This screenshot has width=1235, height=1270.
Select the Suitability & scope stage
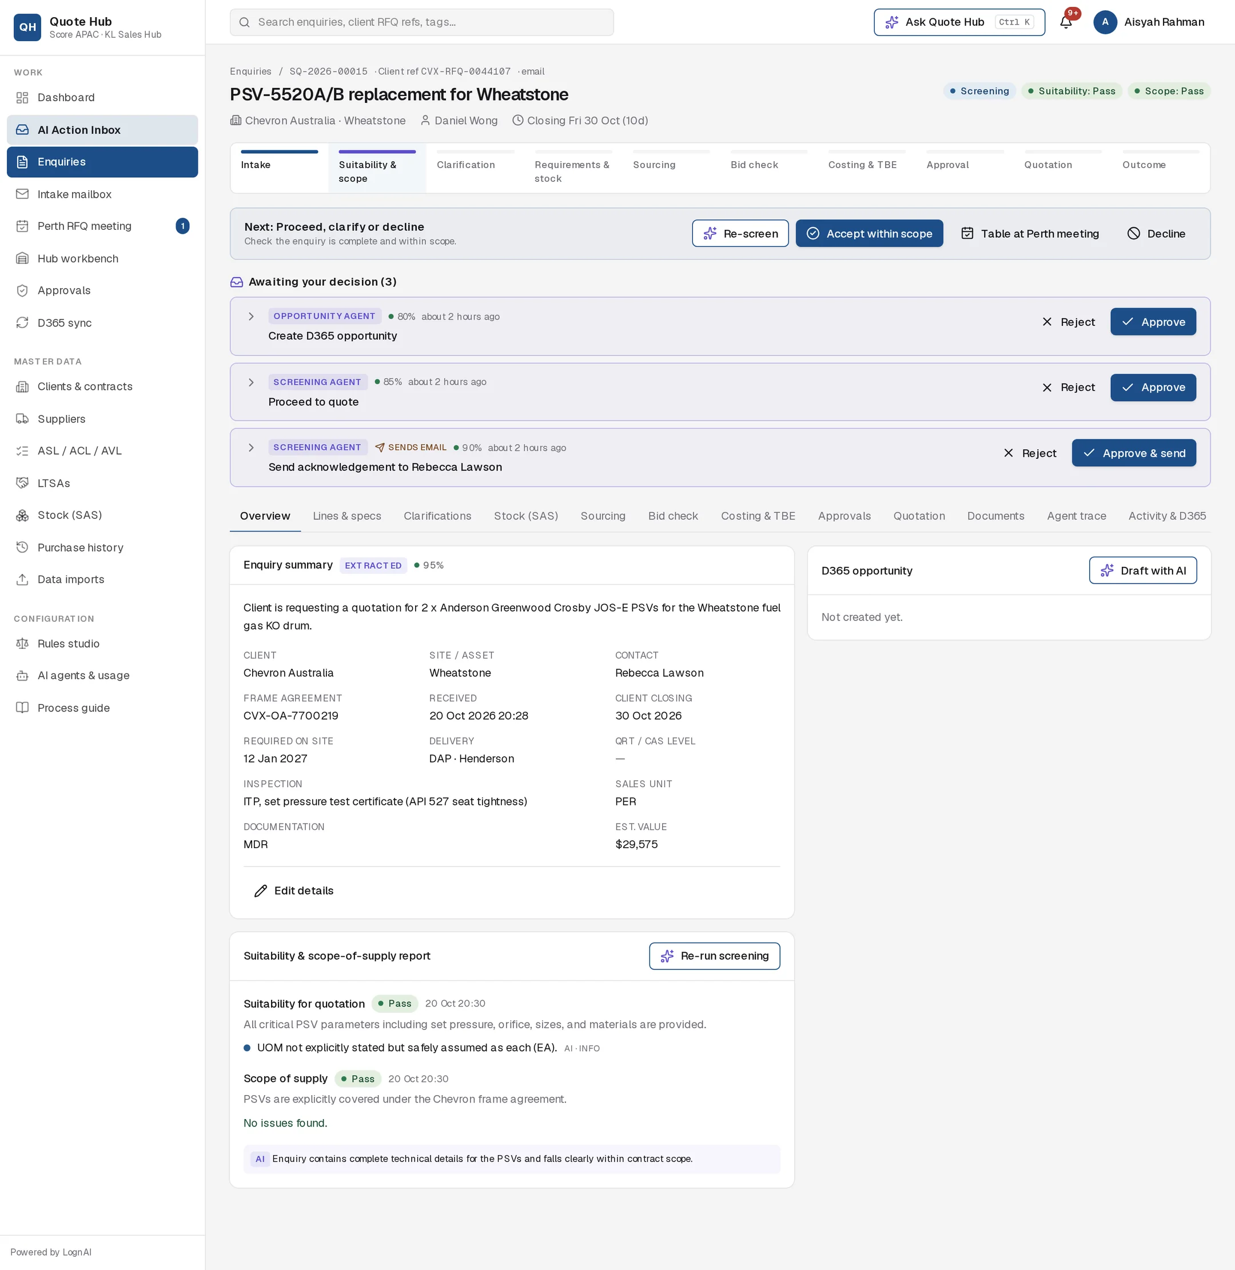click(x=377, y=167)
